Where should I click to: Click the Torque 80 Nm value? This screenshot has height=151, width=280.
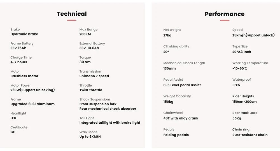click(85, 62)
